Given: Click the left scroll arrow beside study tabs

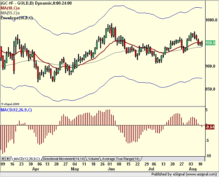Looking at the screenshot, I should tap(3, 159).
